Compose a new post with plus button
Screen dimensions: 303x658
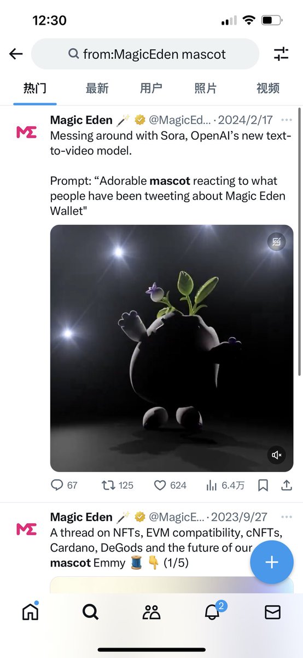click(272, 563)
